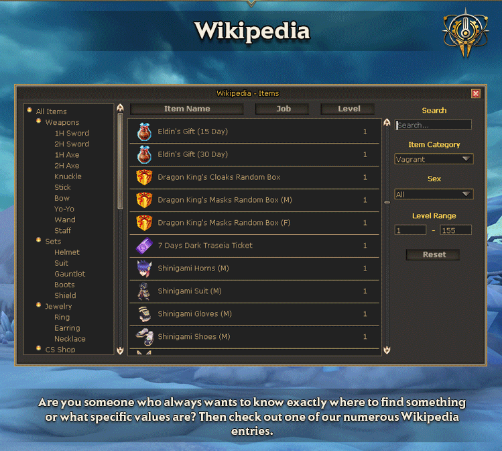Click the Jewelry category label

pos(58,307)
